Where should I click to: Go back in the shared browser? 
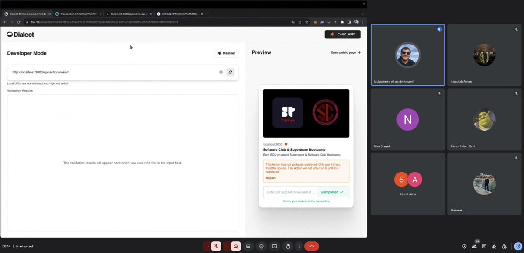5,22
